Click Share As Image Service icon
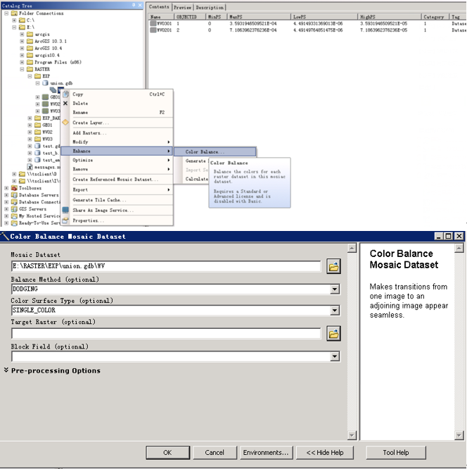This screenshot has width=467, height=469. click(x=65, y=210)
